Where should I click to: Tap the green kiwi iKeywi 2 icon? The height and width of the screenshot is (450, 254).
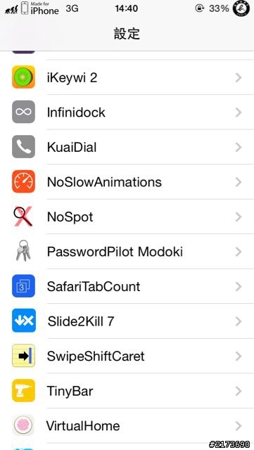pyautogui.click(x=23, y=77)
